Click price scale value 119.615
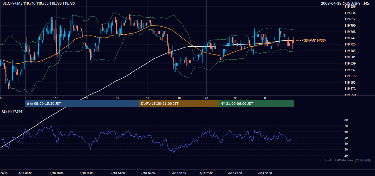375x176 pixels. (350, 76)
